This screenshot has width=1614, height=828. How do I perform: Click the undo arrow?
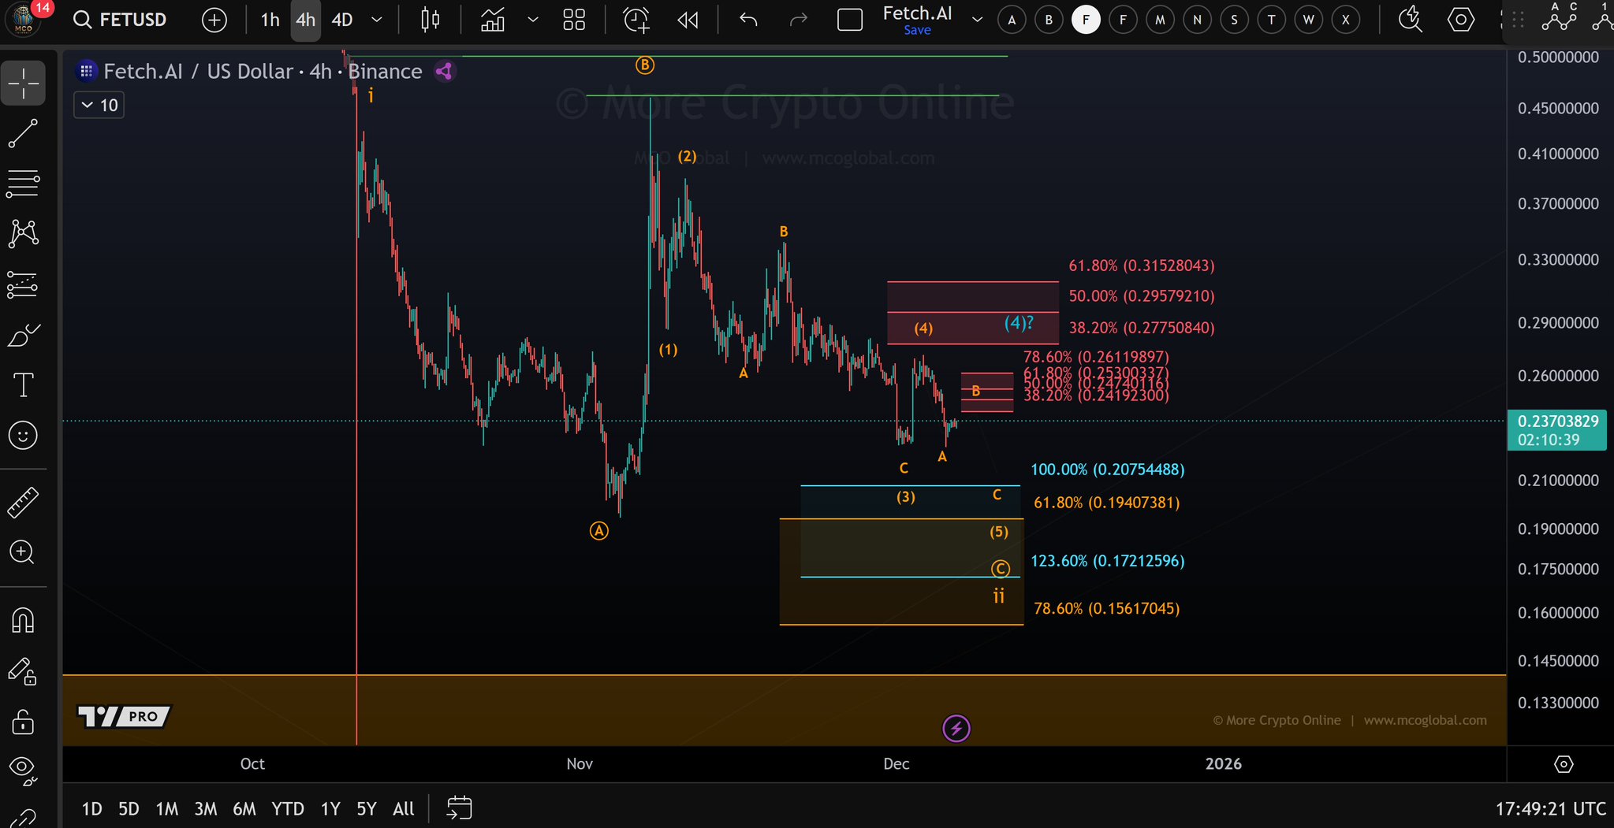(748, 20)
